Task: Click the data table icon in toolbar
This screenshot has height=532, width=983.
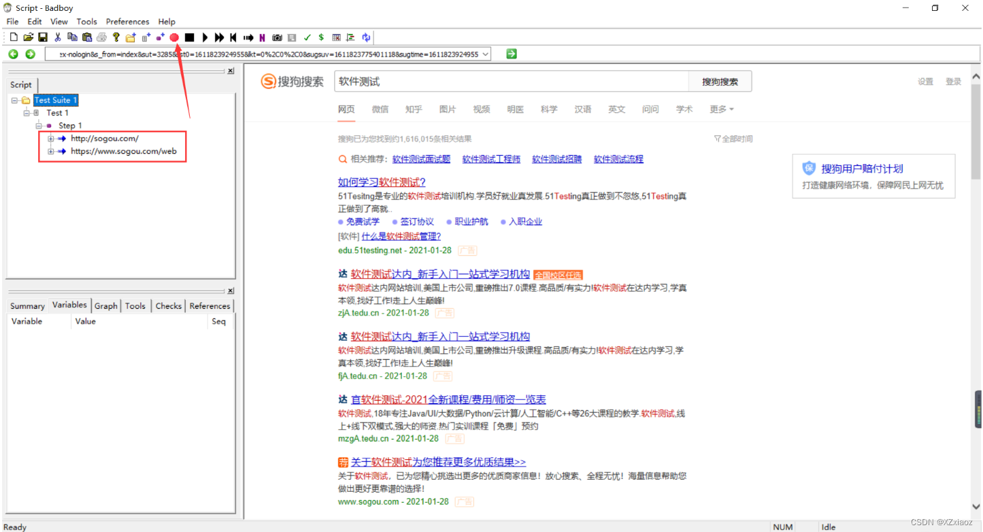Action: (336, 37)
